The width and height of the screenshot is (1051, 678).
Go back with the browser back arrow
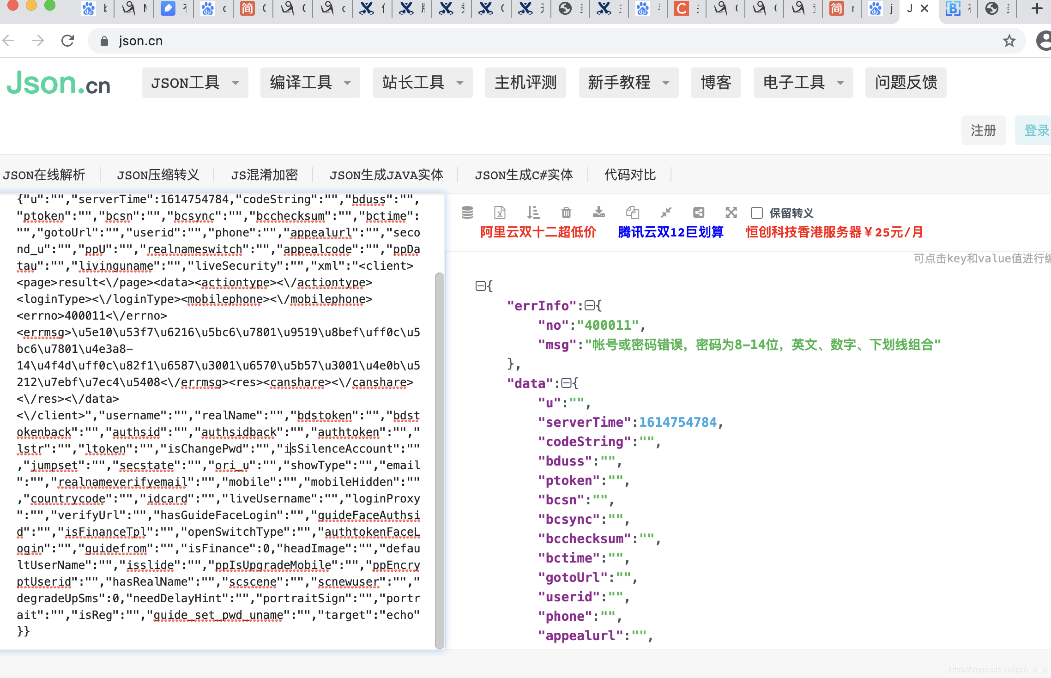[x=9, y=41]
